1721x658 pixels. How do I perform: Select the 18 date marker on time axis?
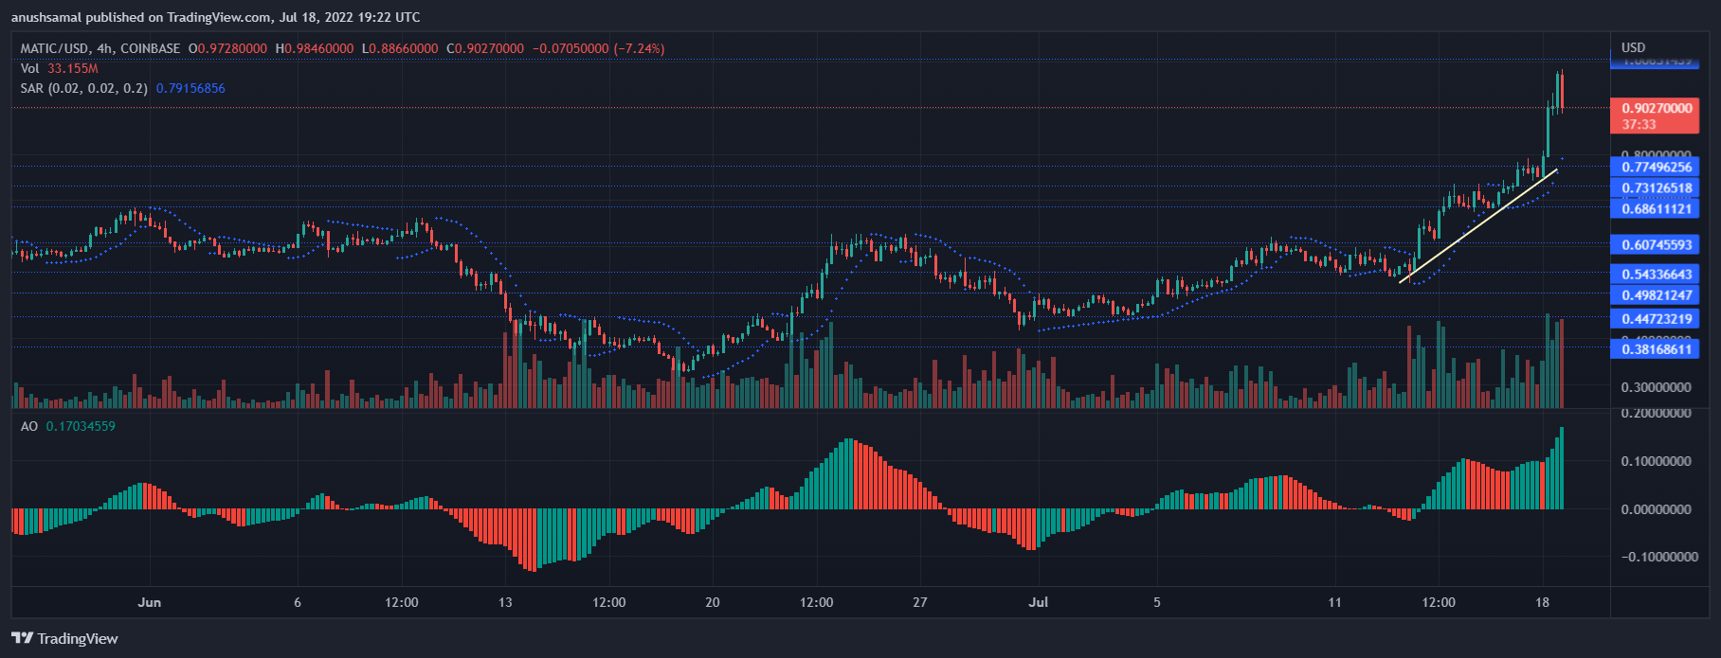tap(1542, 602)
